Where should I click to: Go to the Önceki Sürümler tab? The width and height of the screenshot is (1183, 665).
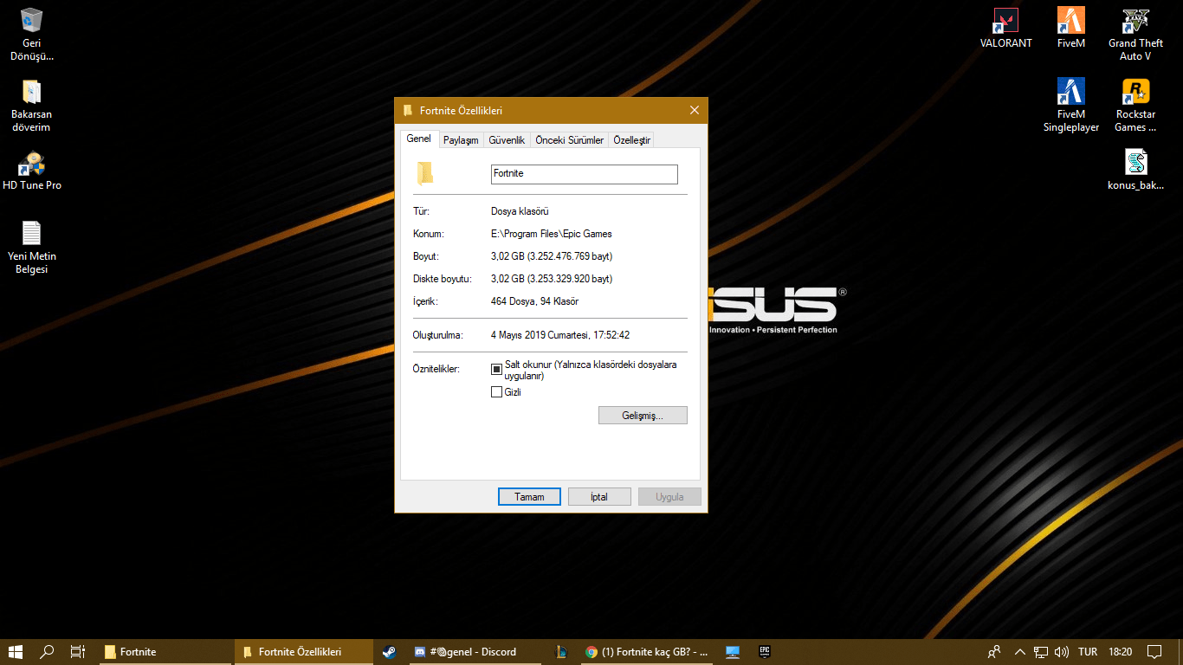pos(570,140)
